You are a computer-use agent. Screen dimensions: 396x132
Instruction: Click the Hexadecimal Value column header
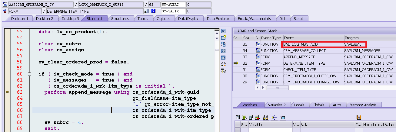click(379, 124)
